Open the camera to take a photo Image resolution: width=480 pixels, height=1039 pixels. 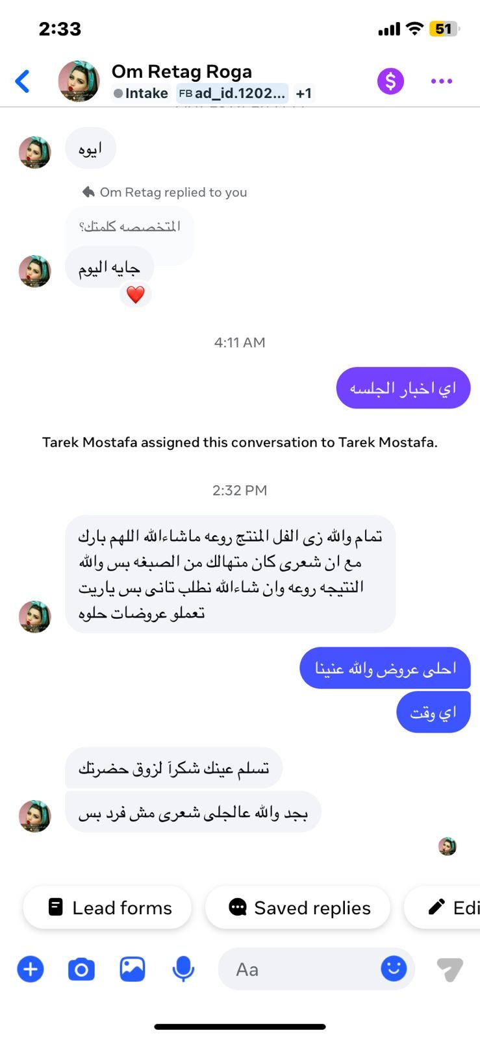(81, 968)
